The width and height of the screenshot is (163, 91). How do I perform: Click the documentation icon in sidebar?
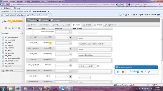(x=13, y=28)
